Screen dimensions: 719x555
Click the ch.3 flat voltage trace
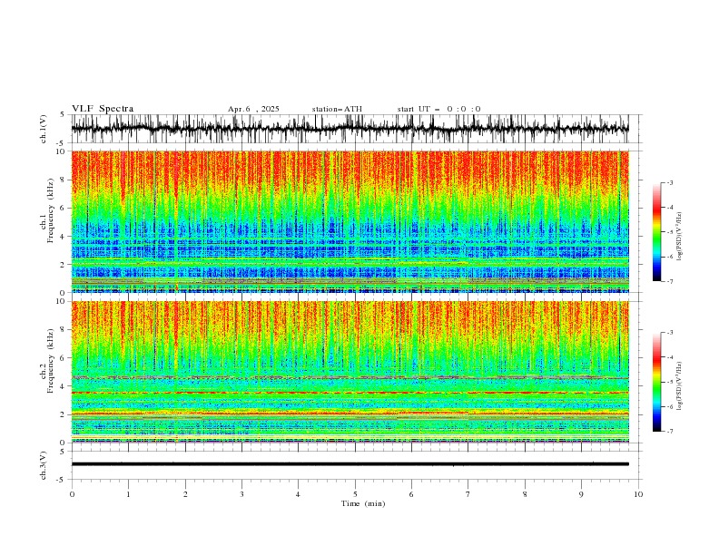[350, 464]
